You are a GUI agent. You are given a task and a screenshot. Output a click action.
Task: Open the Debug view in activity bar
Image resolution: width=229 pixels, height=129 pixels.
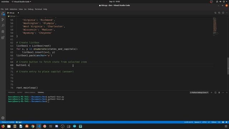click(x=3, y=32)
